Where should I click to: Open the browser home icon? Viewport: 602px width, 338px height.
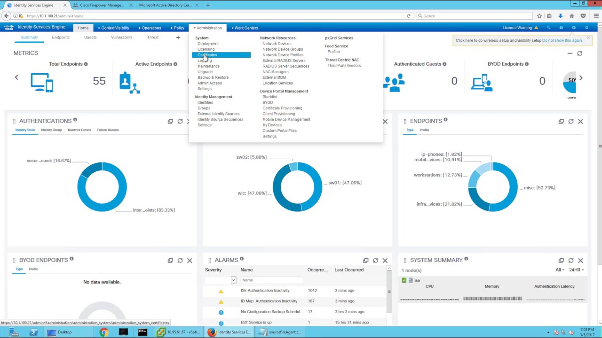coord(571,16)
